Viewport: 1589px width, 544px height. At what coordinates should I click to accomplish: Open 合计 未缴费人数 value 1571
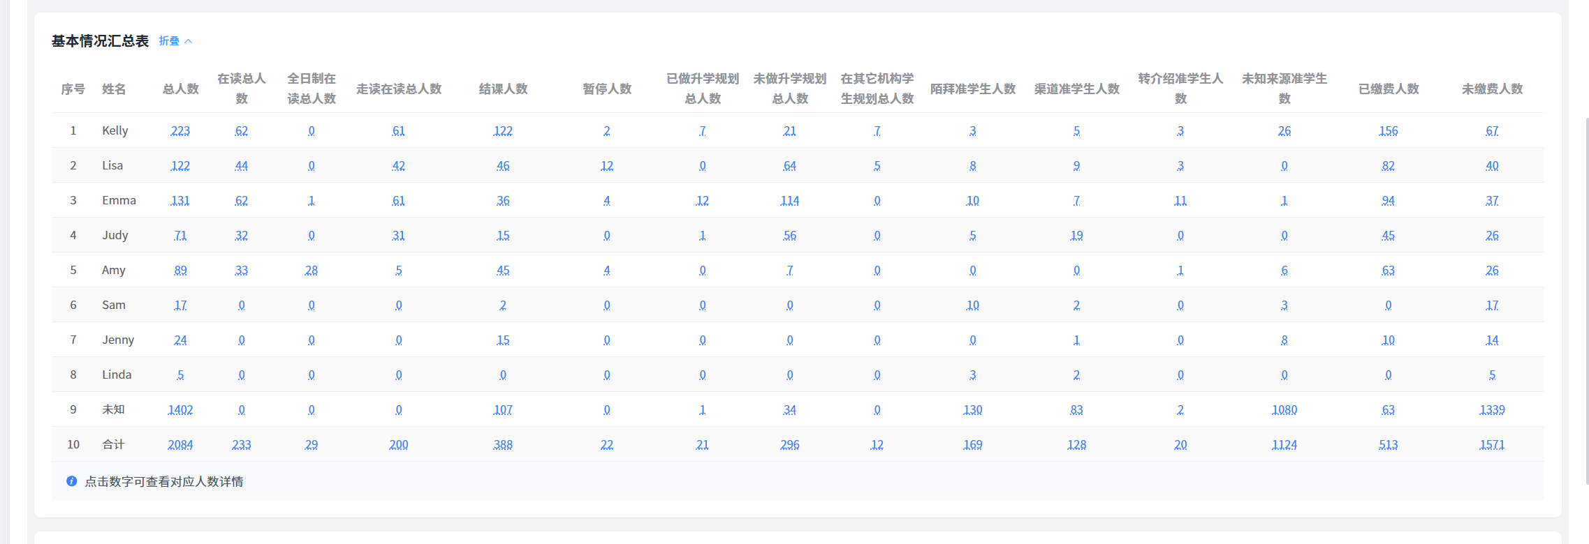coord(1492,444)
